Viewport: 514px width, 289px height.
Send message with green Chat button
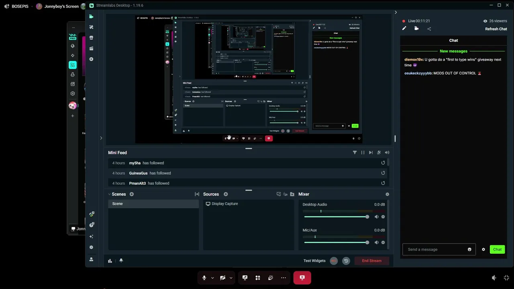pos(497,250)
